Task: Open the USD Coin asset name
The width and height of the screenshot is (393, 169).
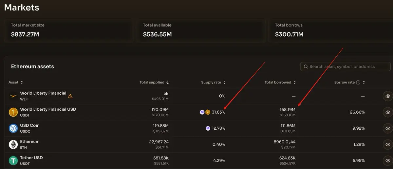Action: click(30, 125)
